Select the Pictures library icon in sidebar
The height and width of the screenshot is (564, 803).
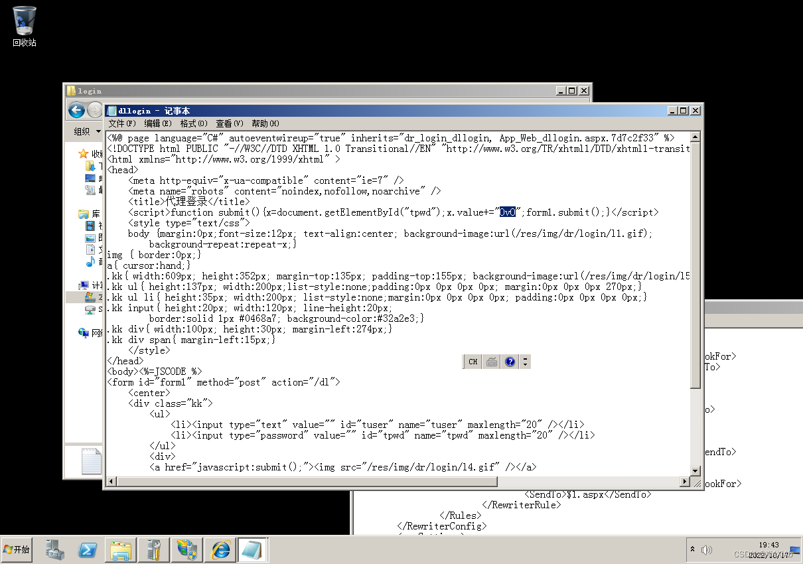click(x=90, y=238)
